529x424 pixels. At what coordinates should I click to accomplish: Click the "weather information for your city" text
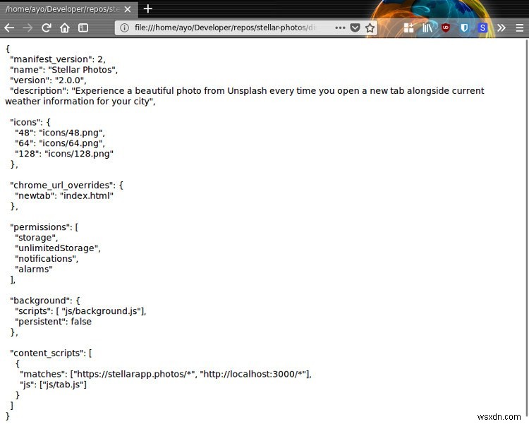(78, 102)
